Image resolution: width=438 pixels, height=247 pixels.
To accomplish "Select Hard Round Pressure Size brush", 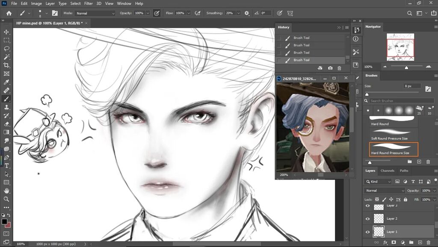I will 394,149.
